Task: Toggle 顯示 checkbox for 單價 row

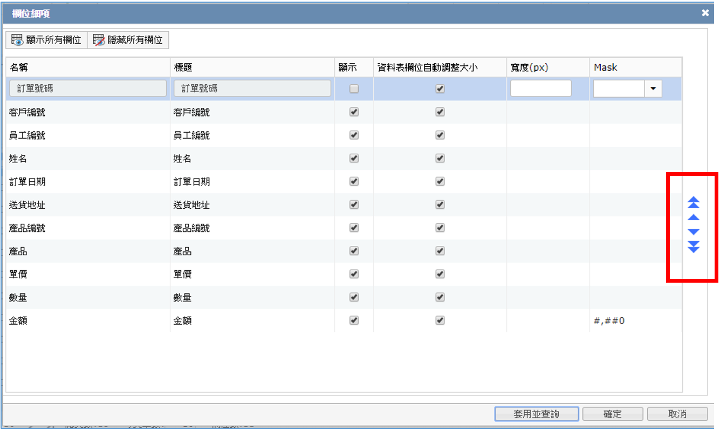Action: coord(354,274)
